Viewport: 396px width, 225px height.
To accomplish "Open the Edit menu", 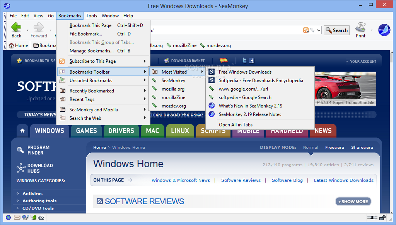I will [x=25, y=16].
